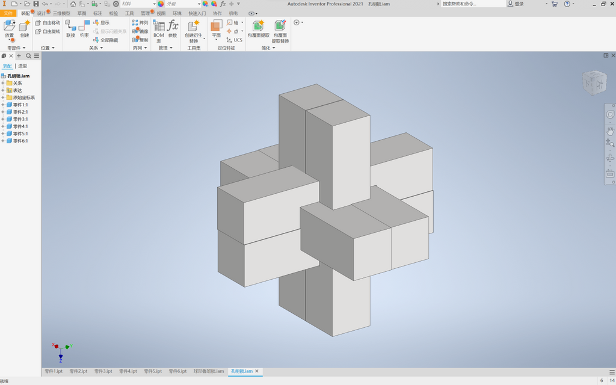The height and width of the screenshot is (385, 616).
Task: Click the search help input field
Action: (x=473, y=4)
